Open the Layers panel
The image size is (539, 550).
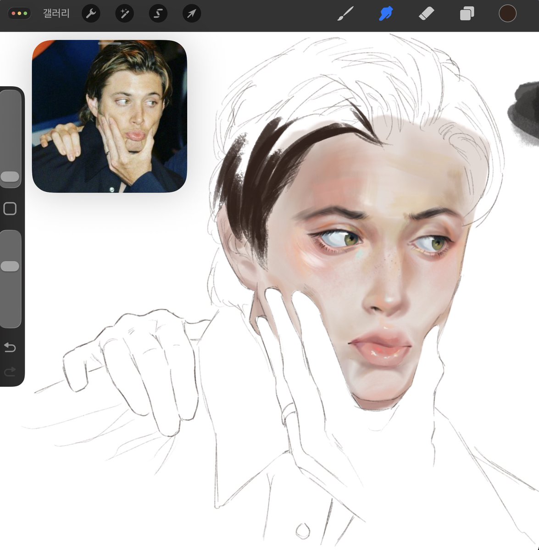point(467,14)
